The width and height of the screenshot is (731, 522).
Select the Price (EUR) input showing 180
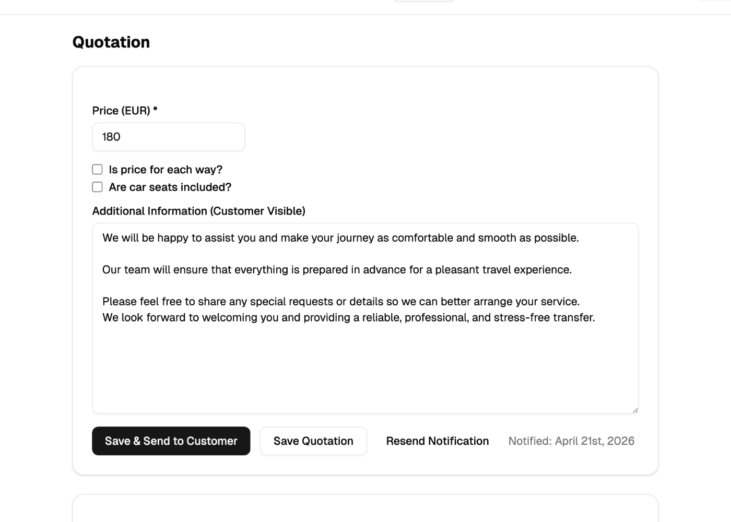click(x=168, y=136)
